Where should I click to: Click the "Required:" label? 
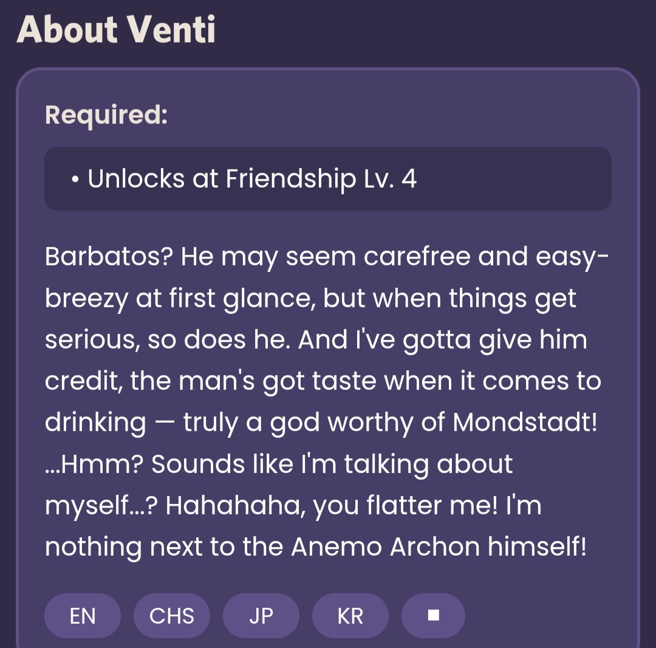point(106,115)
